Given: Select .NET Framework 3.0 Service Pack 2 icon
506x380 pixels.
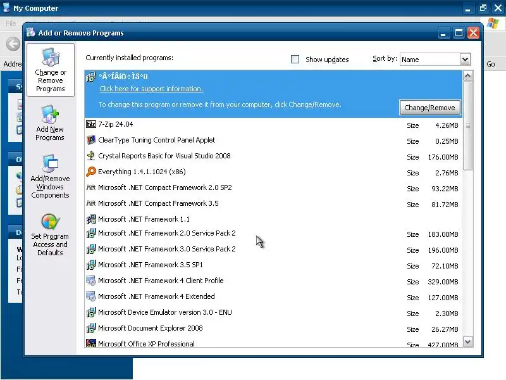Looking at the screenshot, I should tap(91, 249).
